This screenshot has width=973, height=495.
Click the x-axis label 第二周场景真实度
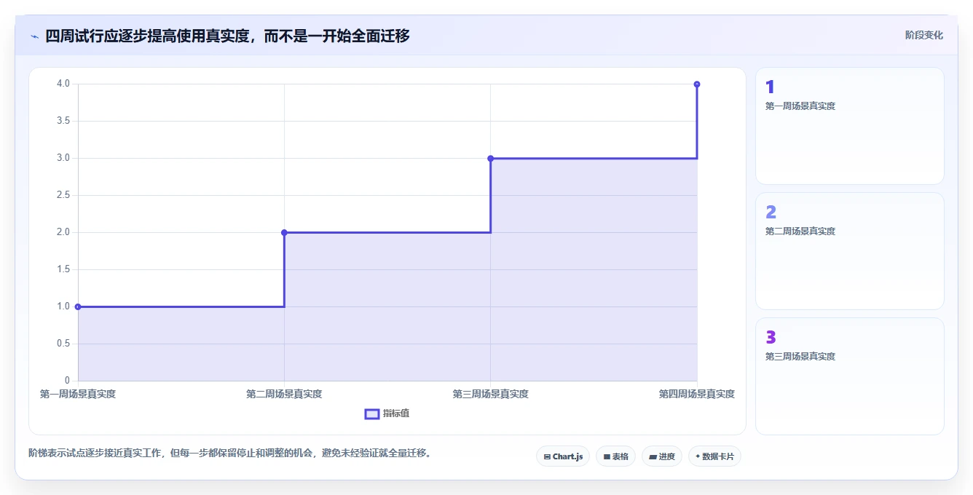(x=284, y=394)
